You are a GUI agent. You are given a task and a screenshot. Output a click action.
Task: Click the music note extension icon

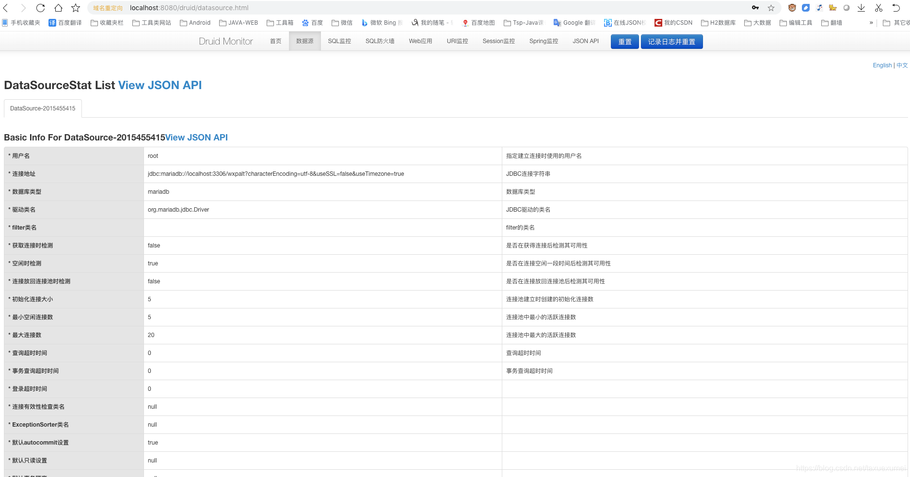820,8
